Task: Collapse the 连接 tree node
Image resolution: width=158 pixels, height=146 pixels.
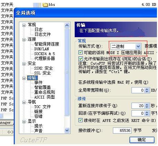Action: [x=24, y=40]
